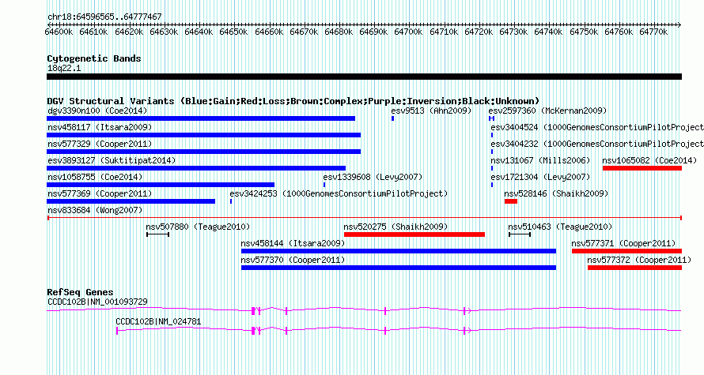Click the 18q22.1 cytogenetic band label
The image size is (704, 375).
64,68
